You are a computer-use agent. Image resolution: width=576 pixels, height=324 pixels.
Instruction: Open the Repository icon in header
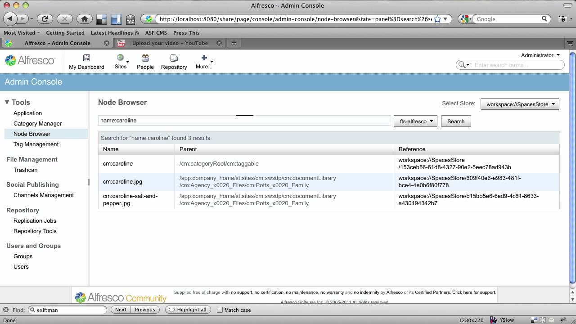coord(174,58)
